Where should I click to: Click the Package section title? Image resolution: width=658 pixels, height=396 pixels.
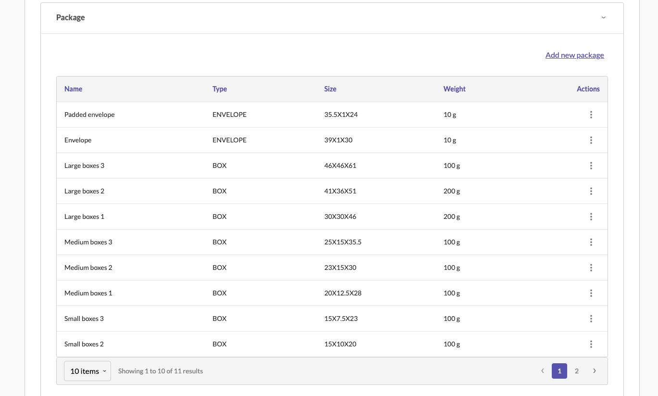tap(71, 18)
